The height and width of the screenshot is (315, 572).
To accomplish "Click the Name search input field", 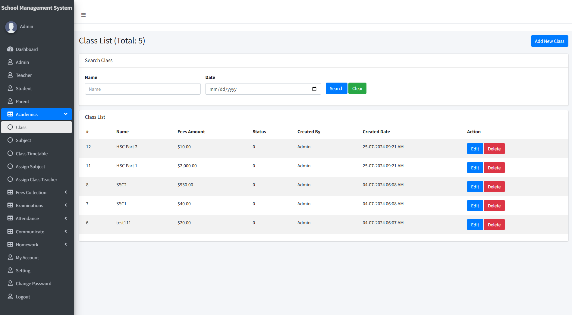I will (143, 89).
